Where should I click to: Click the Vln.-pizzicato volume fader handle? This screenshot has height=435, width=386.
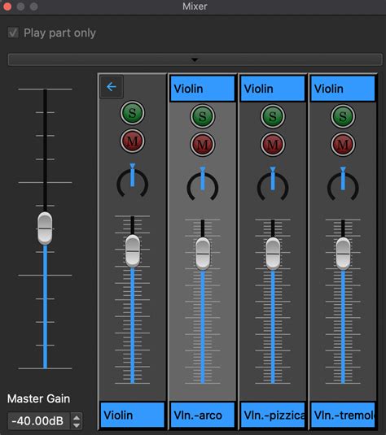(x=273, y=254)
